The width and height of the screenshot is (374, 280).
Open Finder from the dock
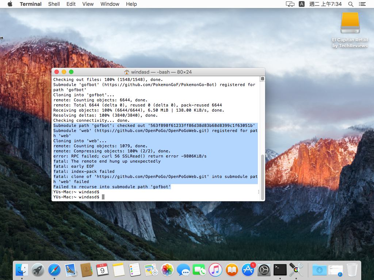pyautogui.click(x=22, y=270)
